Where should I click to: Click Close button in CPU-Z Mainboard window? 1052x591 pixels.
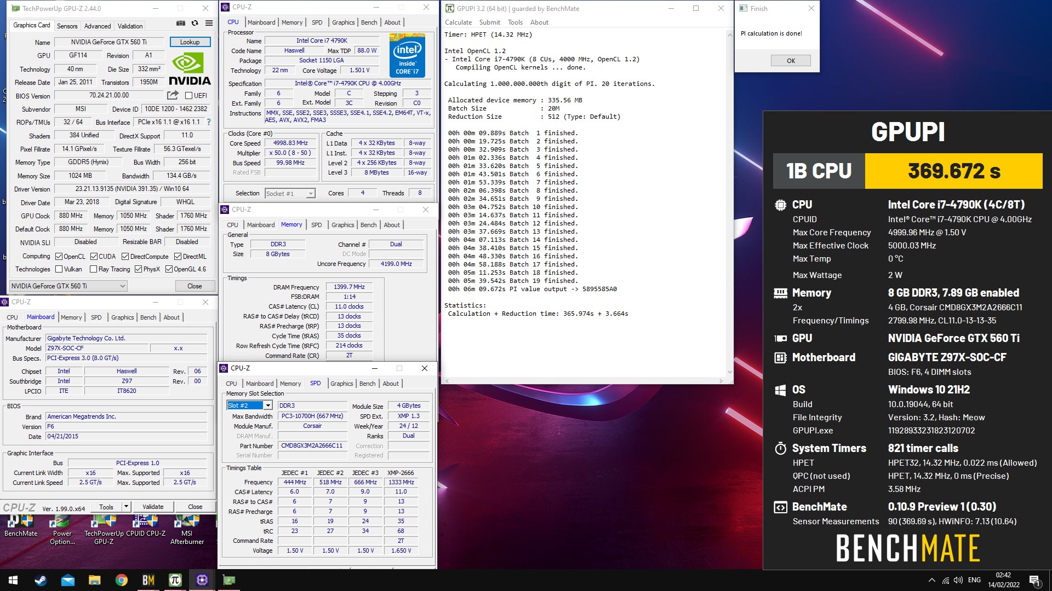pyautogui.click(x=195, y=507)
